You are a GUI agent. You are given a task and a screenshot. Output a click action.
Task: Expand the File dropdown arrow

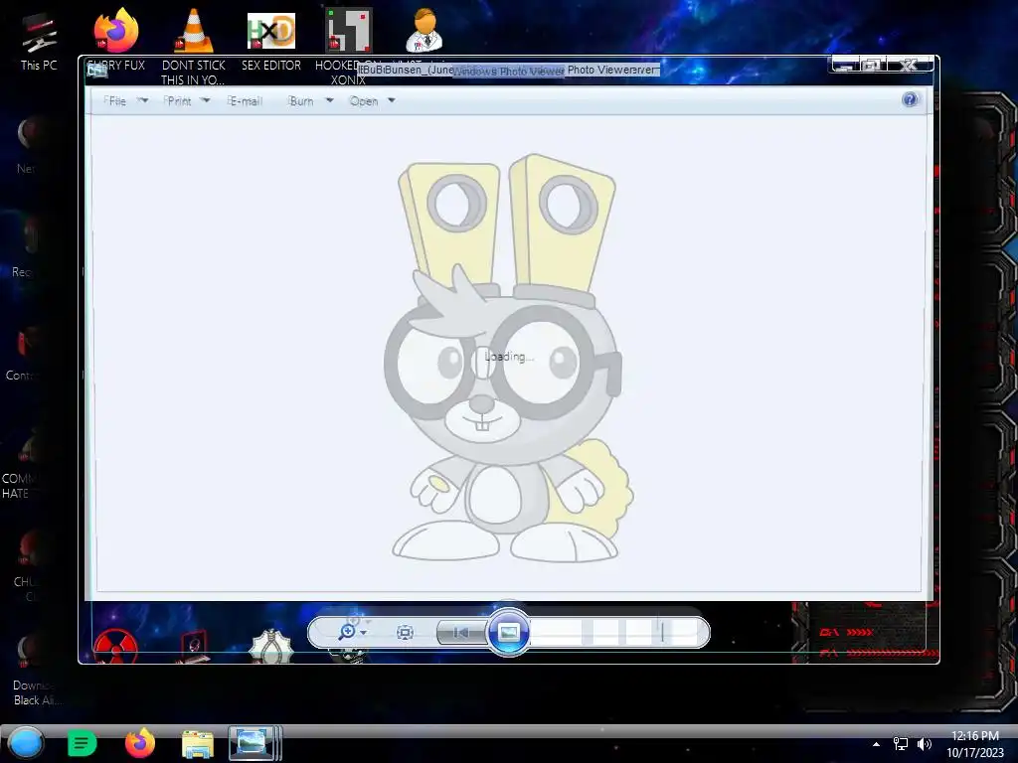pos(143,100)
